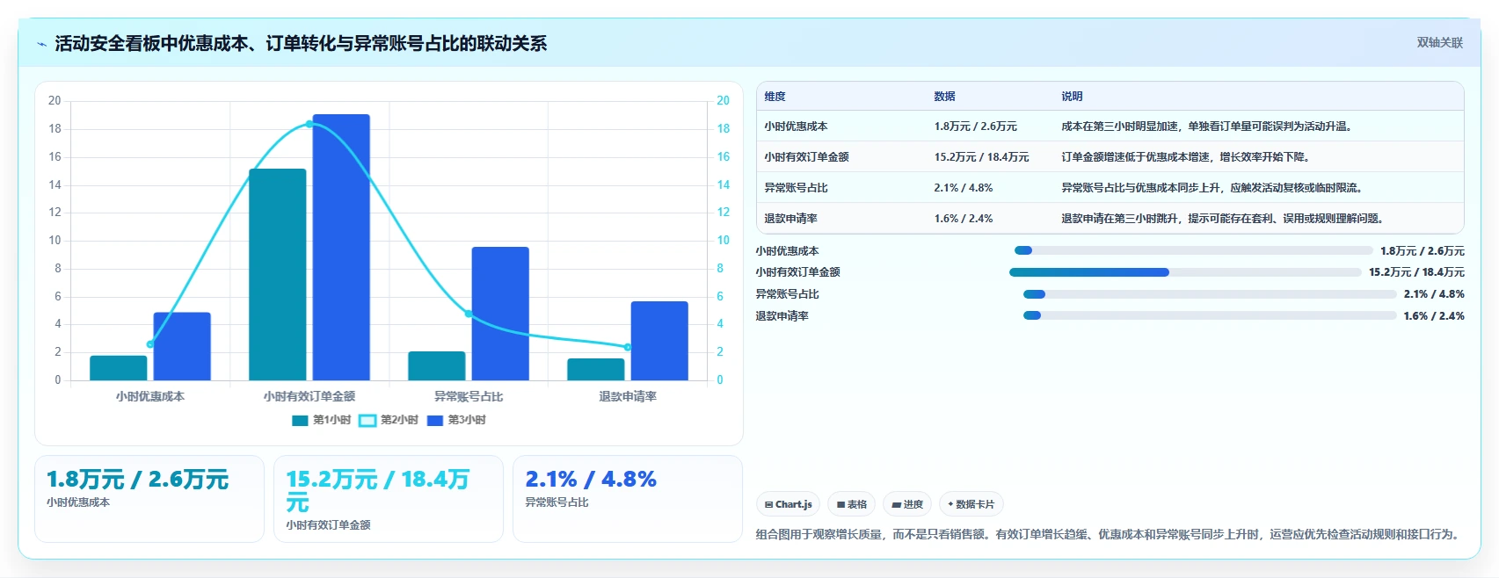Click the x-axis label 异常账号占比
1499x578 pixels.
469,397
